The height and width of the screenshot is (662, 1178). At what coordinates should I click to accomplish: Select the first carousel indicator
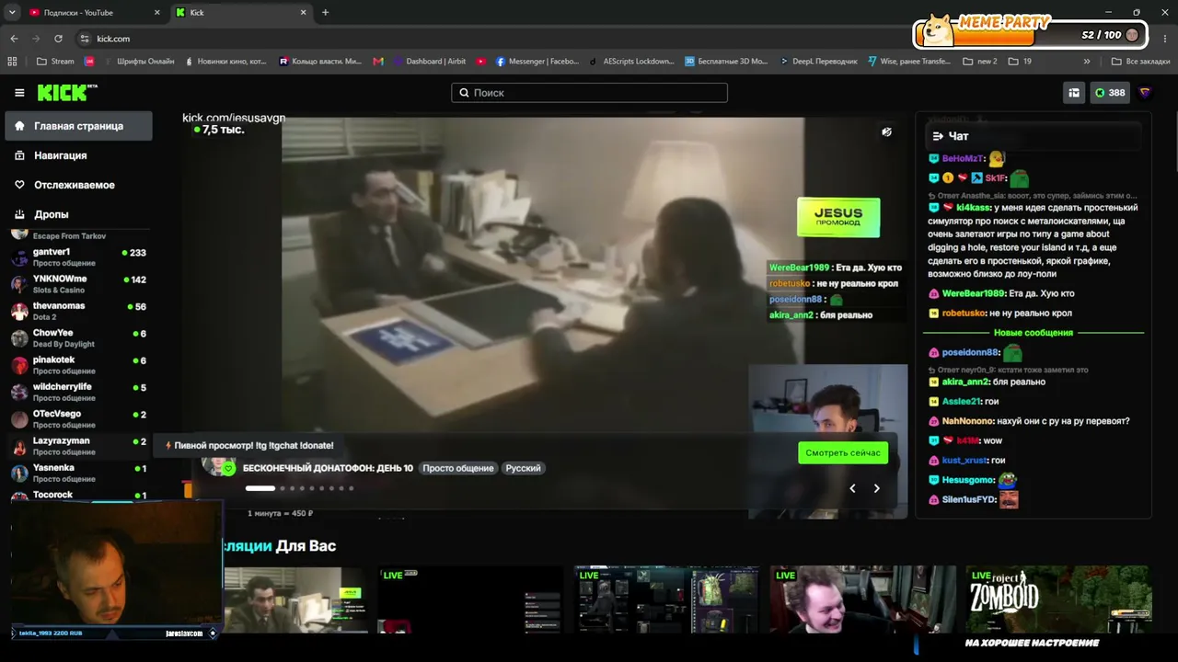pos(260,488)
